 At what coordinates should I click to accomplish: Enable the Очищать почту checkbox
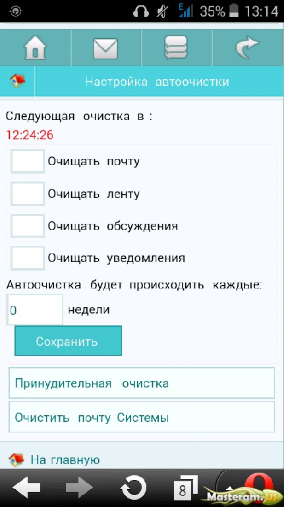28,161
